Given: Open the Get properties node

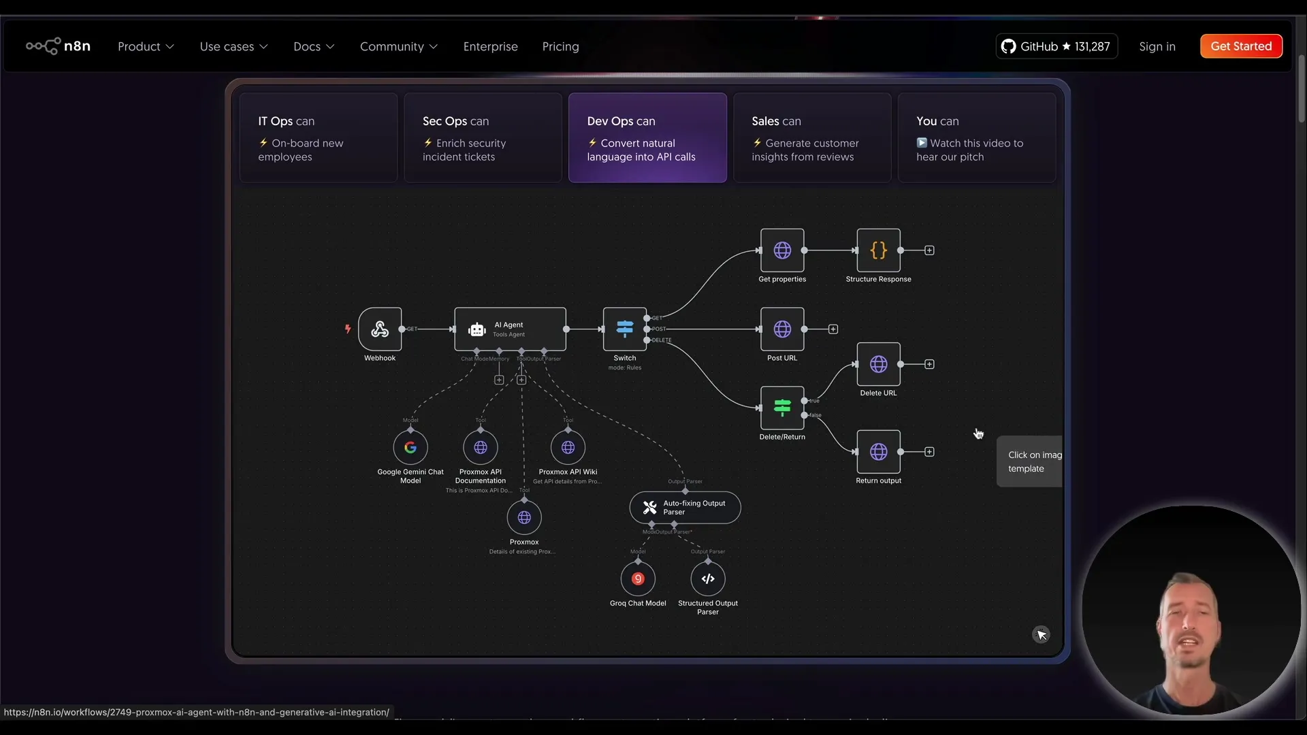Looking at the screenshot, I should click(781, 250).
